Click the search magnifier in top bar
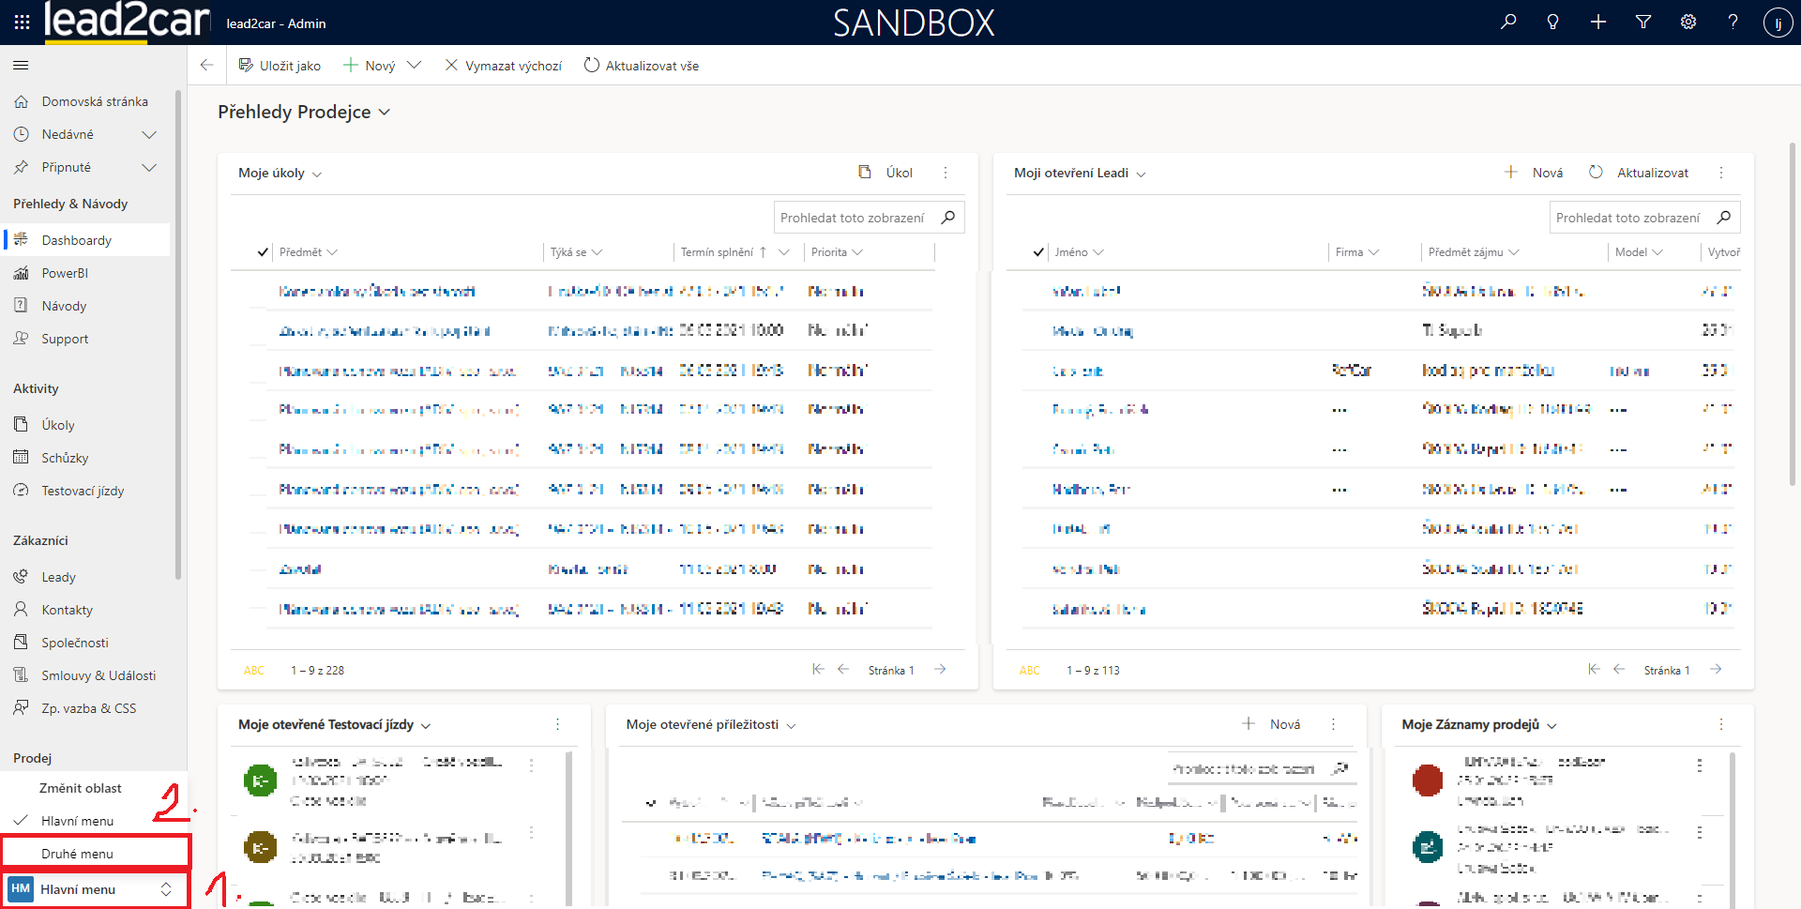Viewport: 1801px width, 909px height. 1508,23
